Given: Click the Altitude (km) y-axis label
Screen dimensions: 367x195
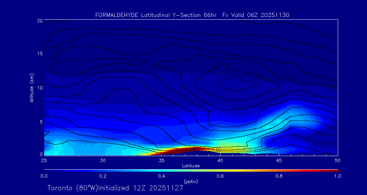Looking at the screenshot, I should click(x=32, y=88).
